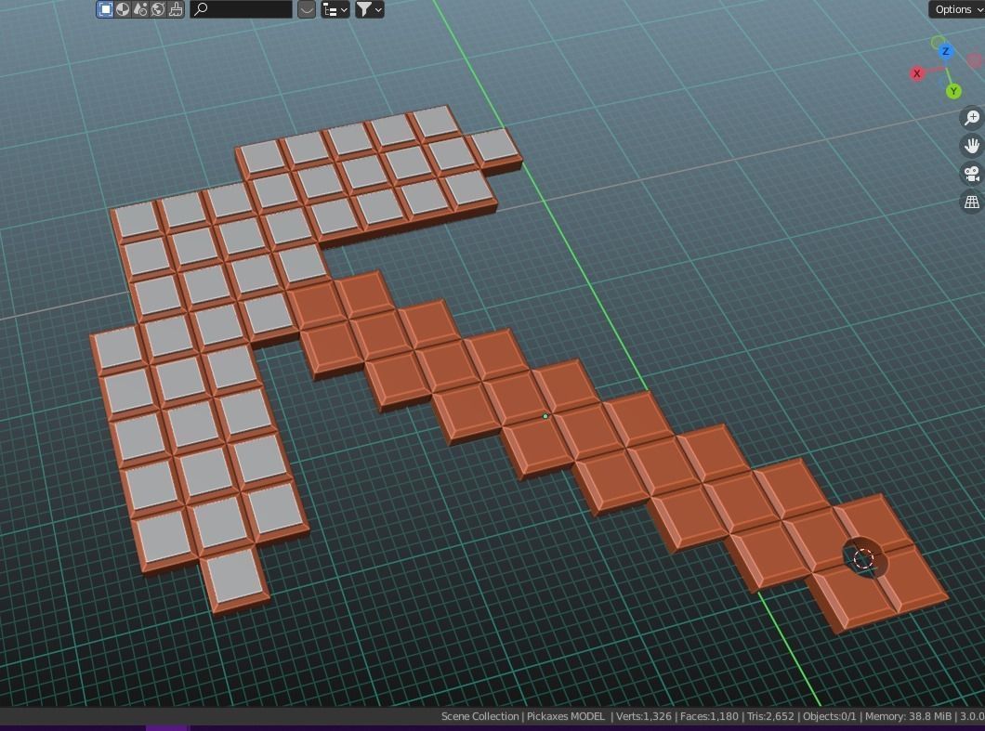985x731 pixels.
Task: Click 'Memory: 38.8 MiB' status text
Action: point(908,716)
